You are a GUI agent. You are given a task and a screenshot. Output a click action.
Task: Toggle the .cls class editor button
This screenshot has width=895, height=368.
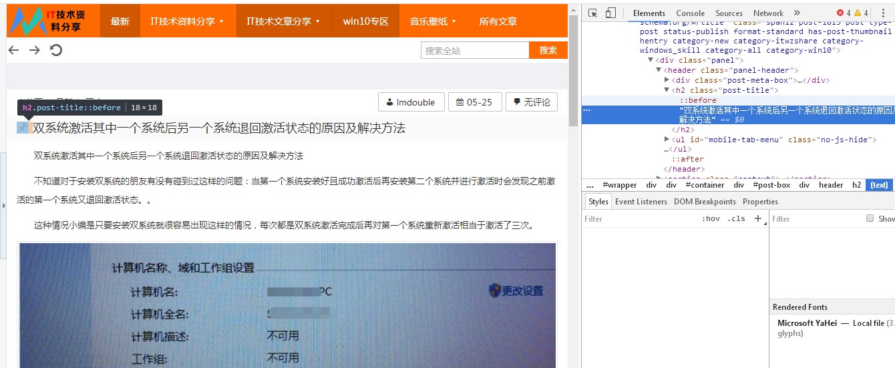[736, 218]
